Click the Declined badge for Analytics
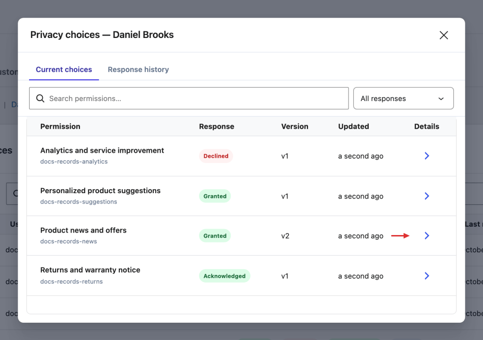This screenshot has height=340, width=483. 216,156
